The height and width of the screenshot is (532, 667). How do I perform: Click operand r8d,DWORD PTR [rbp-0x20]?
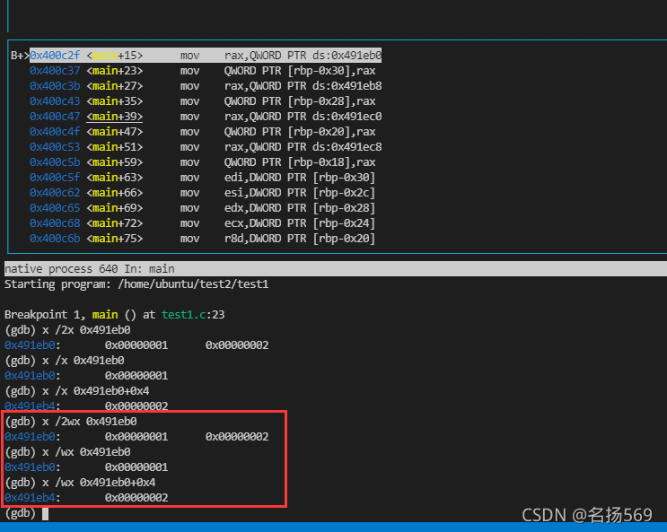300,239
